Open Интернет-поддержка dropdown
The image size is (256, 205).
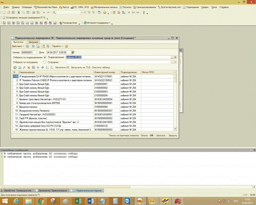(x=97, y=23)
